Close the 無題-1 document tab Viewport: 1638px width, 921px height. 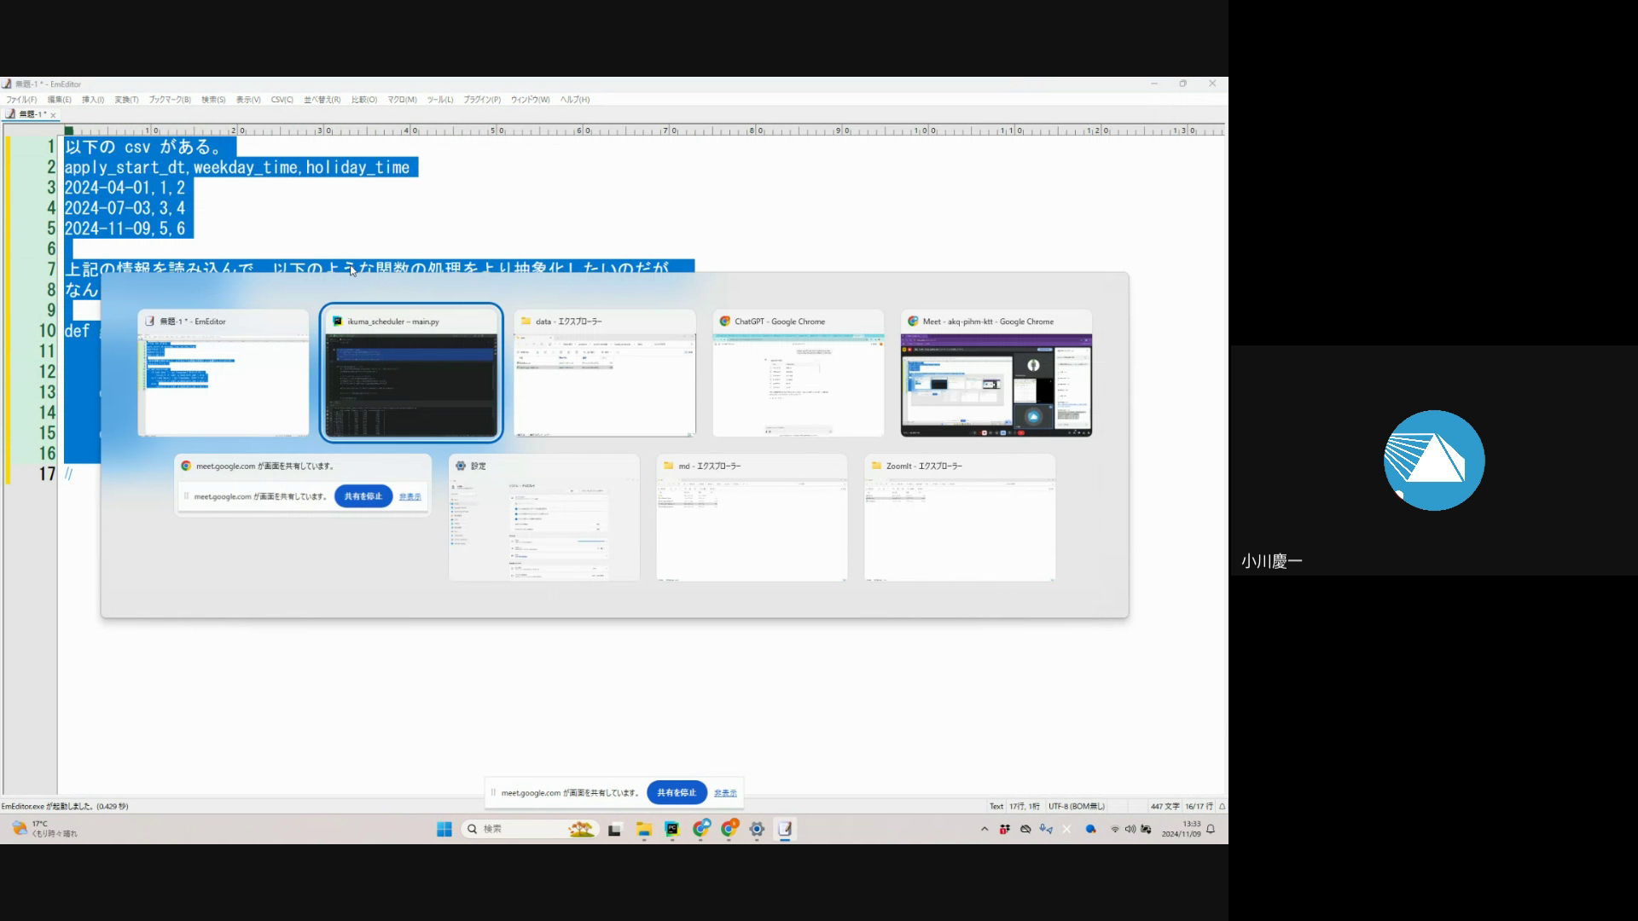tap(53, 114)
